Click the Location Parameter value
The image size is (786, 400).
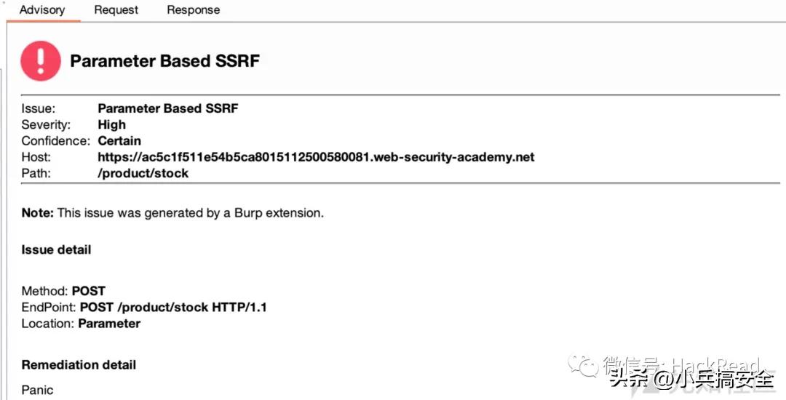point(109,324)
